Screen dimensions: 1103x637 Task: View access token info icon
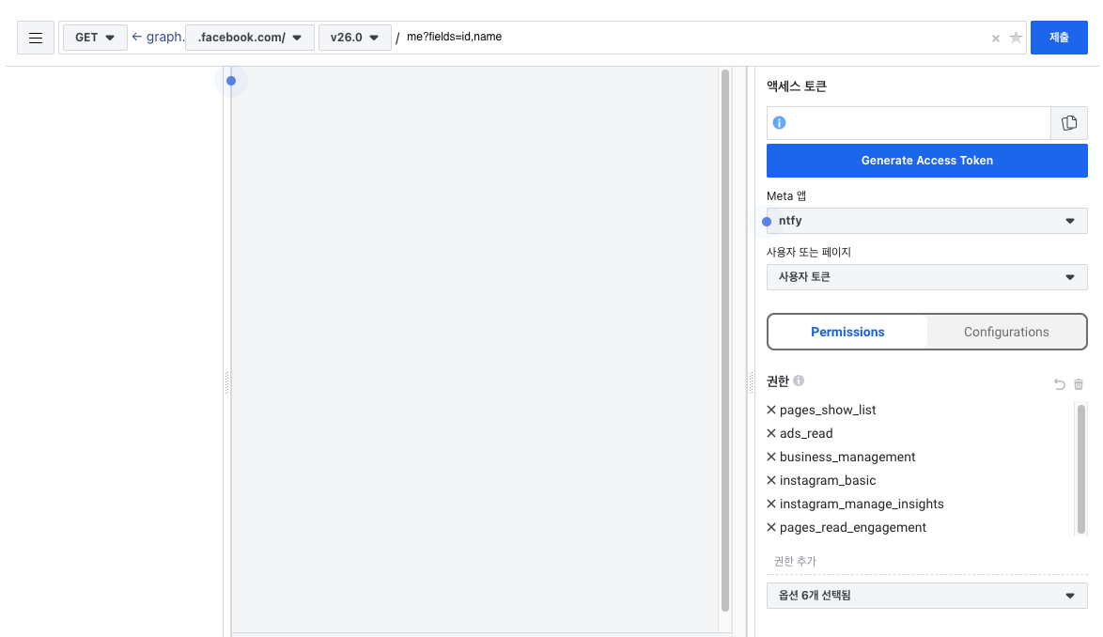(780, 123)
